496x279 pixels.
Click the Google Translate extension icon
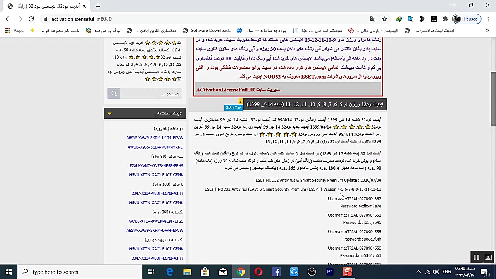pyautogui.click(x=411, y=19)
